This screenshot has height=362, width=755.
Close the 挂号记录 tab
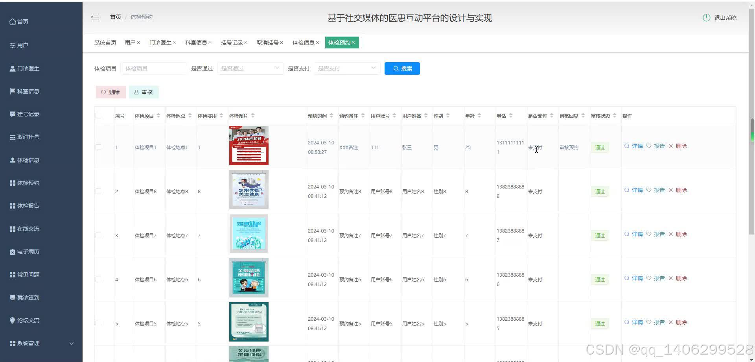pyautogui.click(x=246, y=42)
